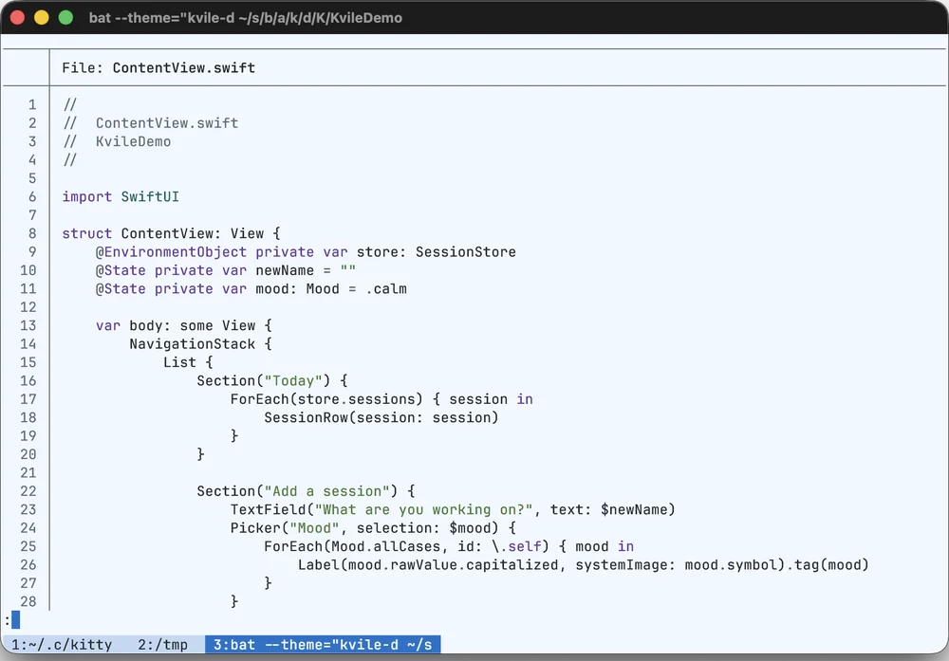Image resolution: width=949 pixels, height=661 pixels.
Task: Click the "File: ContentView.swift" header
Action: tap(158, 67)
